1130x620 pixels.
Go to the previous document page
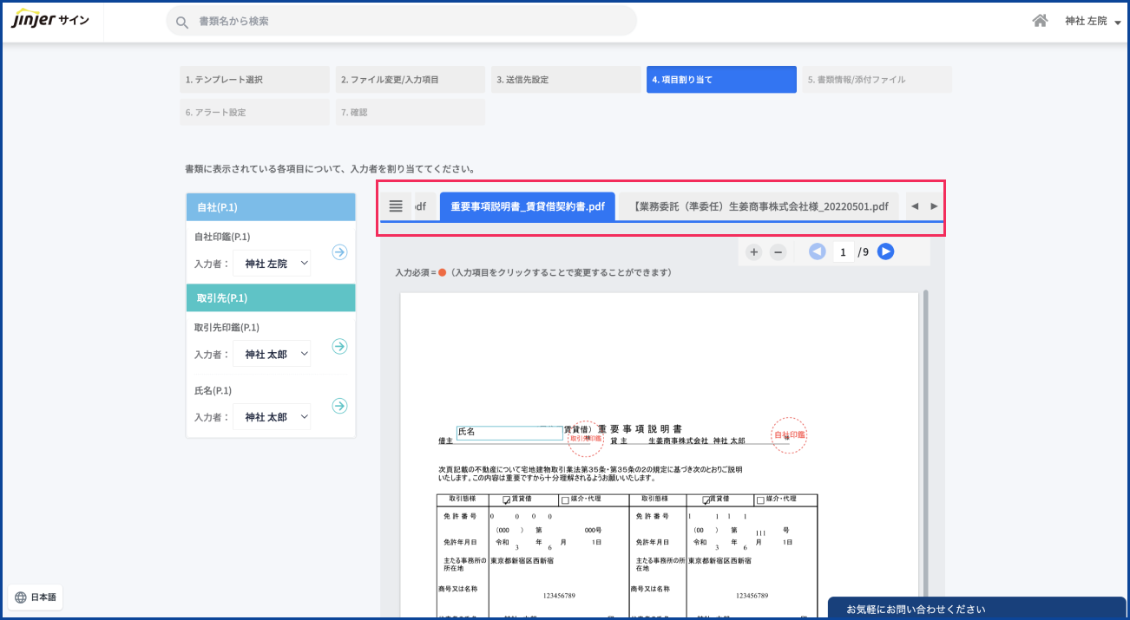pos(817,252)
